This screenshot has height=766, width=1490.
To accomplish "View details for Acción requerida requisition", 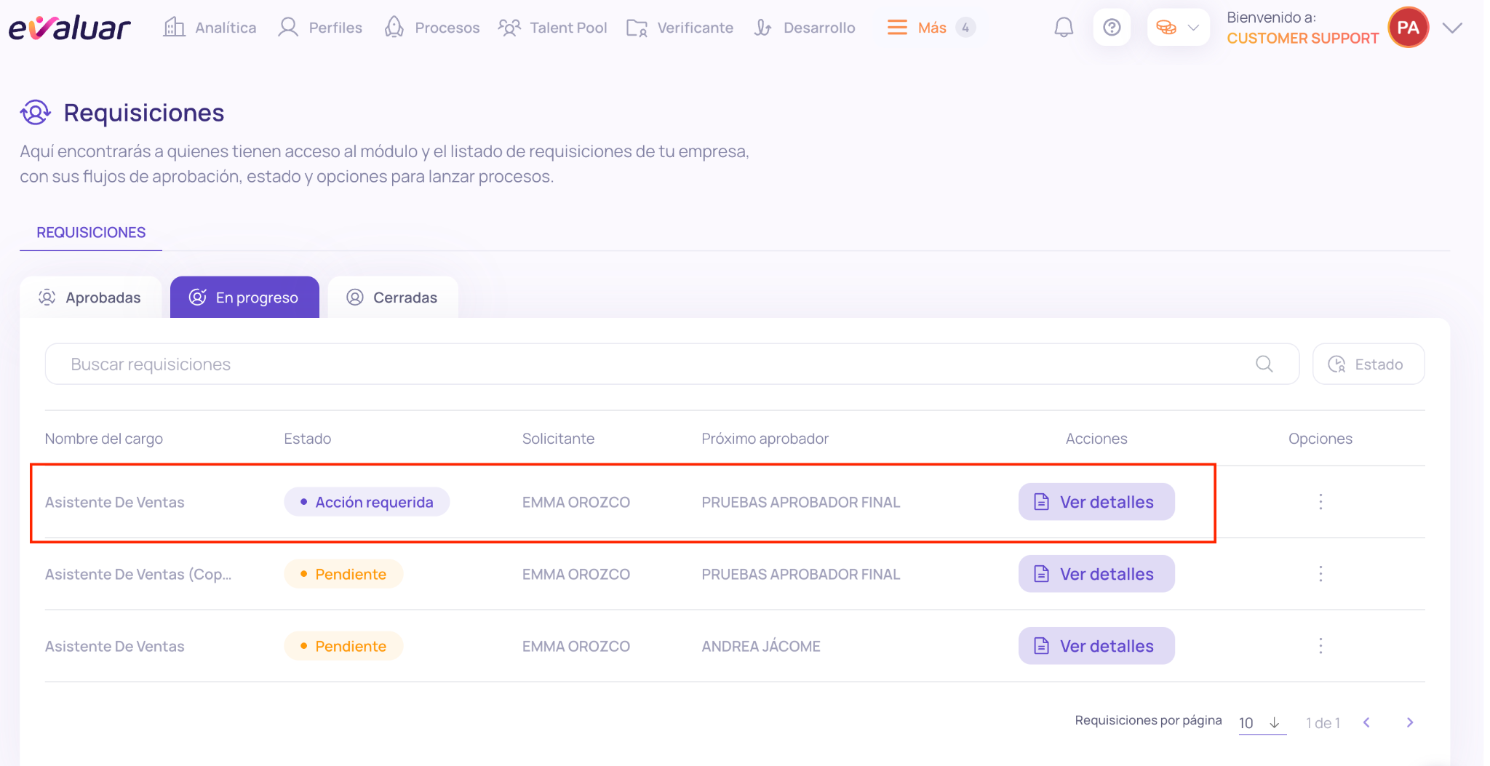I will click(1096, 502).
